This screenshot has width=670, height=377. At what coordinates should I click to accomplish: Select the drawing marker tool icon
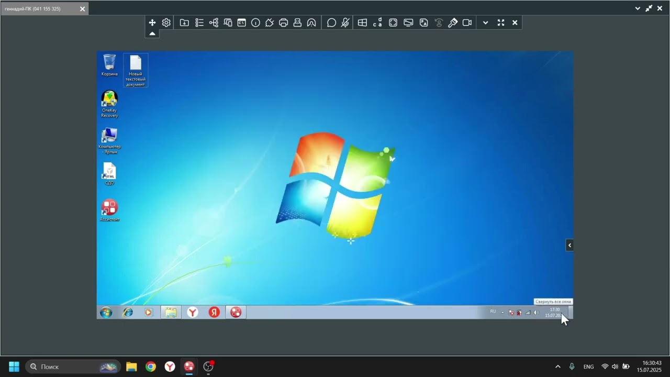tap(453, 23)
